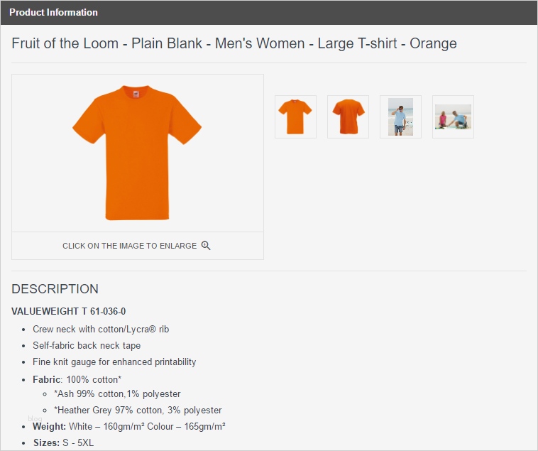Click the bold Weight label
This screenshot has width=538, height=451.
pyautogui.click(x=49, y=426)
